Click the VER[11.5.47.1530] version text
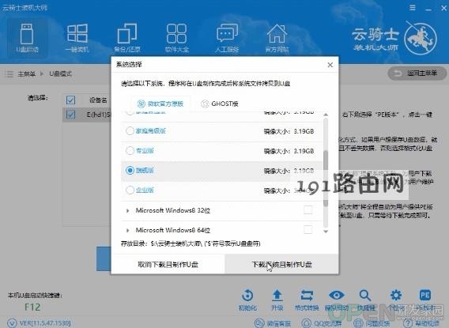The height and width of the screenshot is (328, 449). coord(45,323)
